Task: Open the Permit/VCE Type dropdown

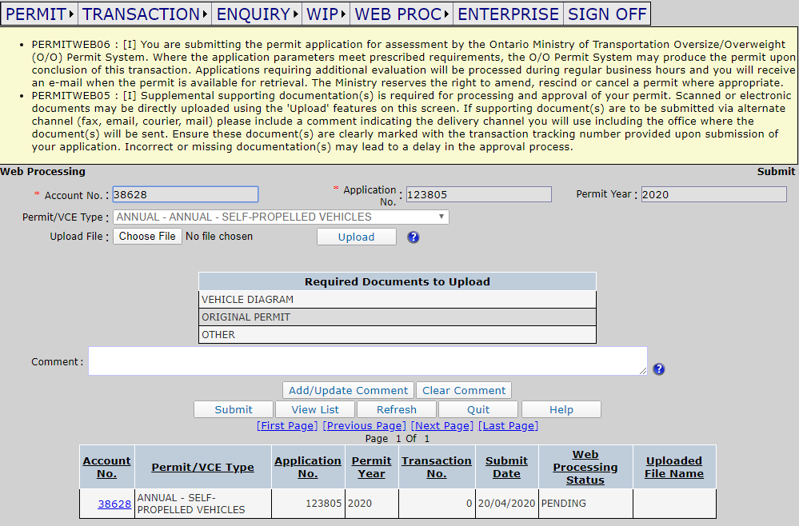Action: point(281,217)
